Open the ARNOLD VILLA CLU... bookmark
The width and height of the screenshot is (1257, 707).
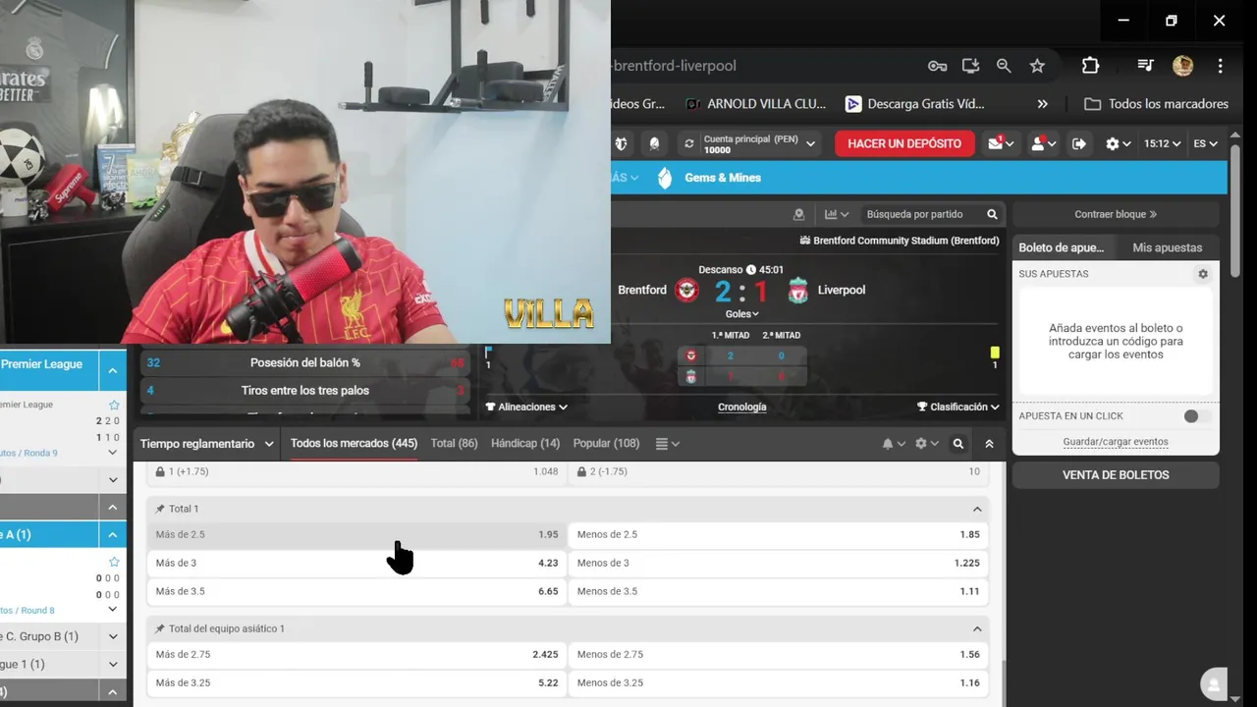[755, 104]
